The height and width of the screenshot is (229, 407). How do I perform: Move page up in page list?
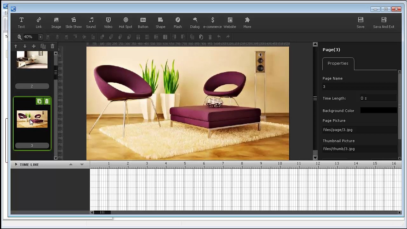click(16, 46)
